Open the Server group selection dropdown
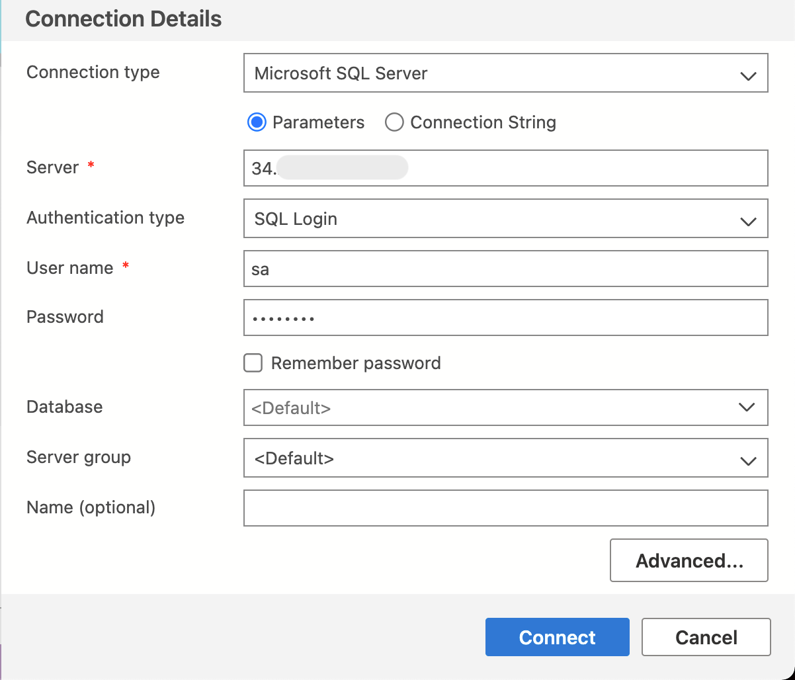This screenshot has width=795, height=680. point(506,458)
